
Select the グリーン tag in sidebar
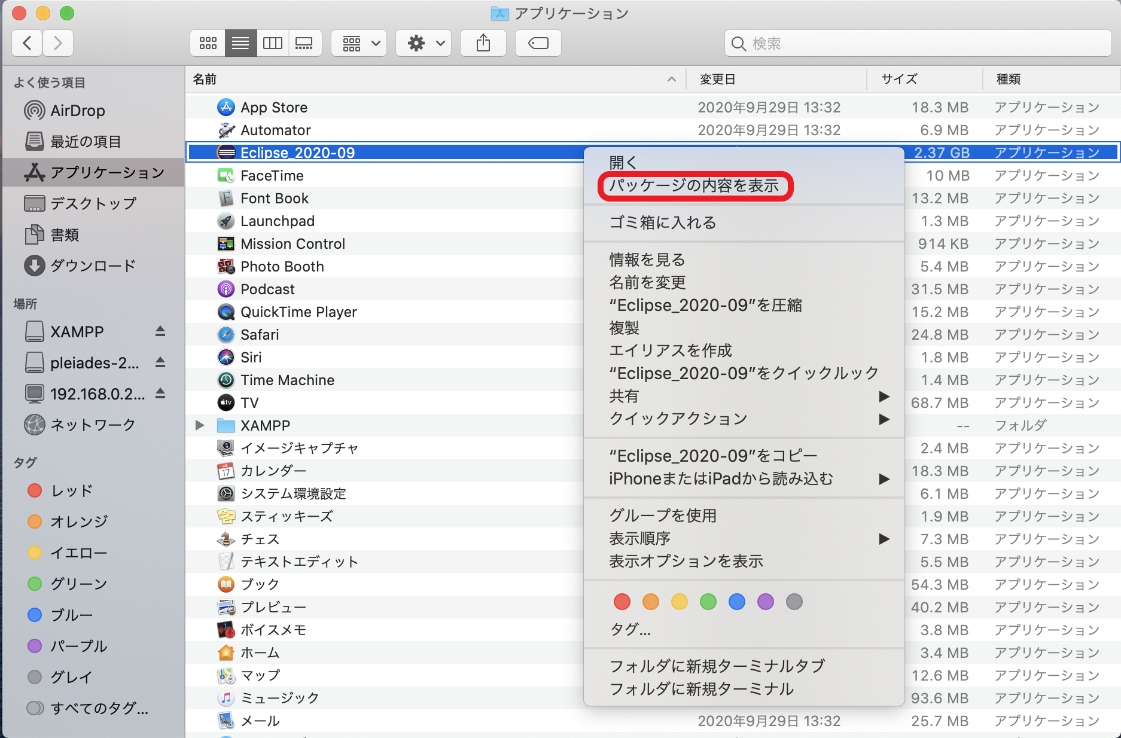pos(68,584)
